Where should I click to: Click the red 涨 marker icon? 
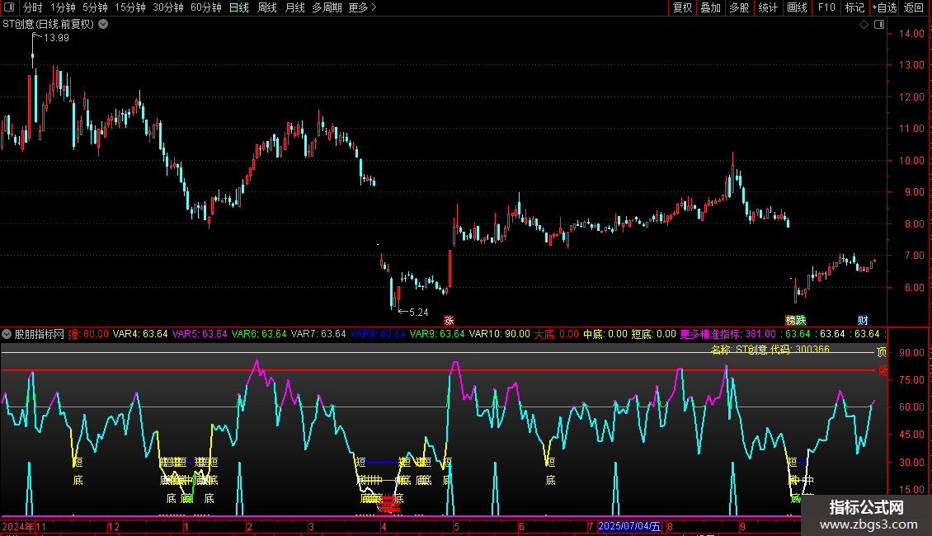449,320
